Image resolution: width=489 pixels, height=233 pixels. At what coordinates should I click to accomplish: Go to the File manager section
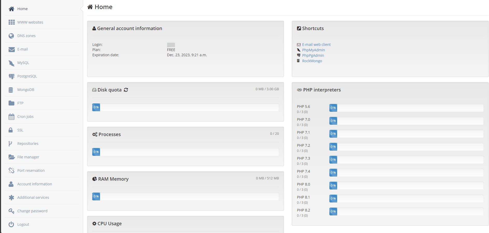point(28,157)
